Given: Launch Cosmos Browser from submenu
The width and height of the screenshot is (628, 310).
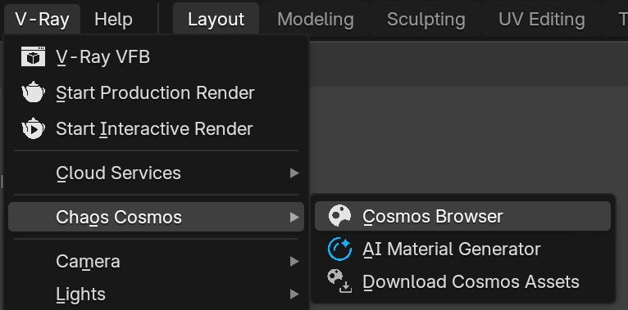Looking at the screenshot, I should tap(462, 216).
